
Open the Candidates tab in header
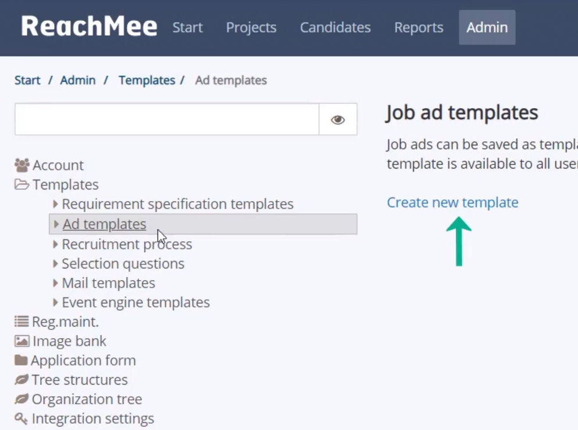tap(335, 27)
